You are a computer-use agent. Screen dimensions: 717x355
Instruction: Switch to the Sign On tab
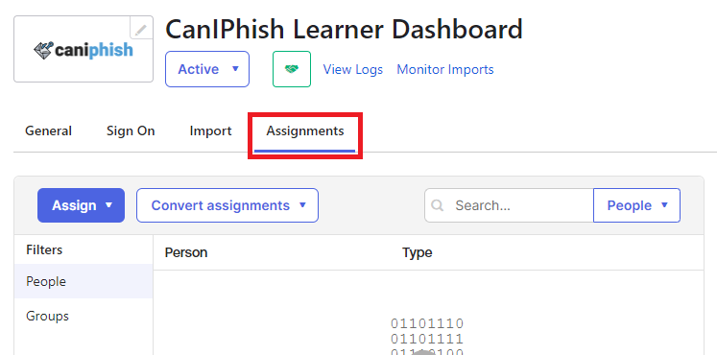131,131
